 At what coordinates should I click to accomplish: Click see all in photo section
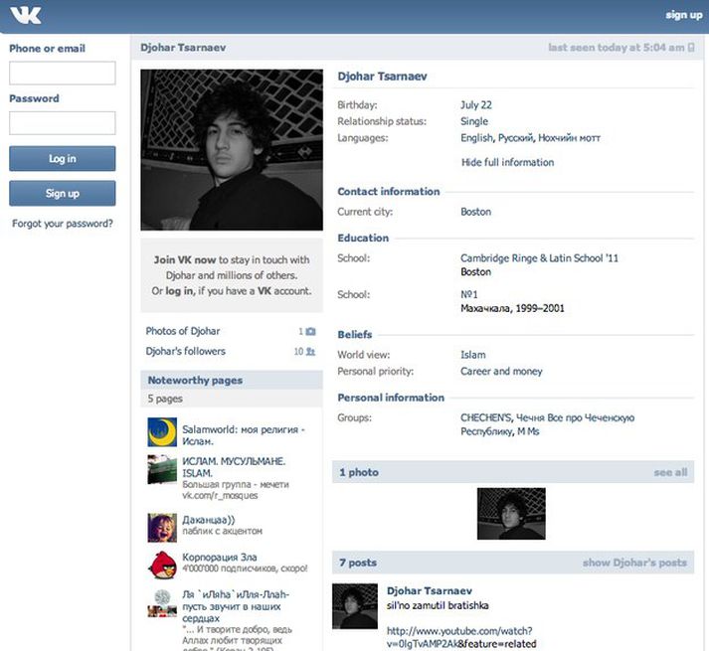coord(670,472)
